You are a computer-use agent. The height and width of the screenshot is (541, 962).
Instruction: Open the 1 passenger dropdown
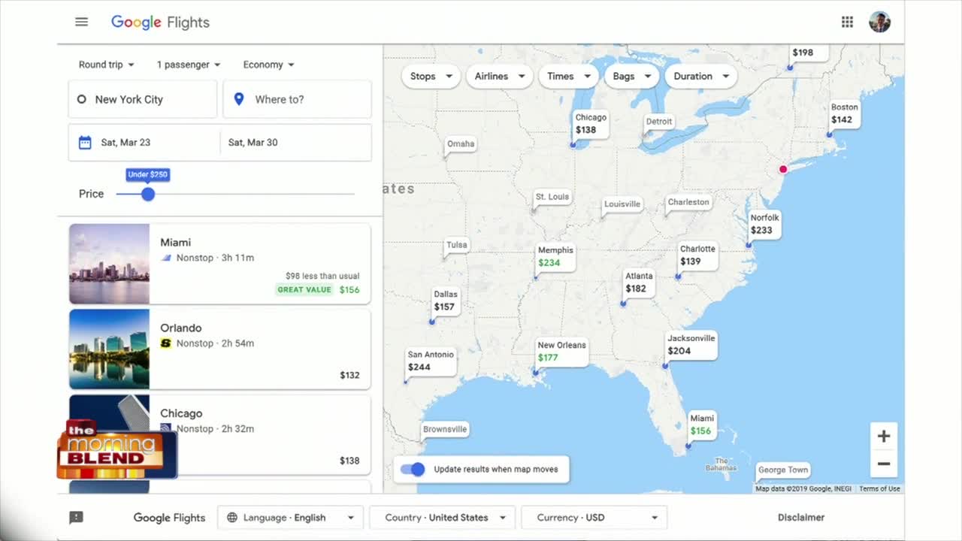coord(189,65)
